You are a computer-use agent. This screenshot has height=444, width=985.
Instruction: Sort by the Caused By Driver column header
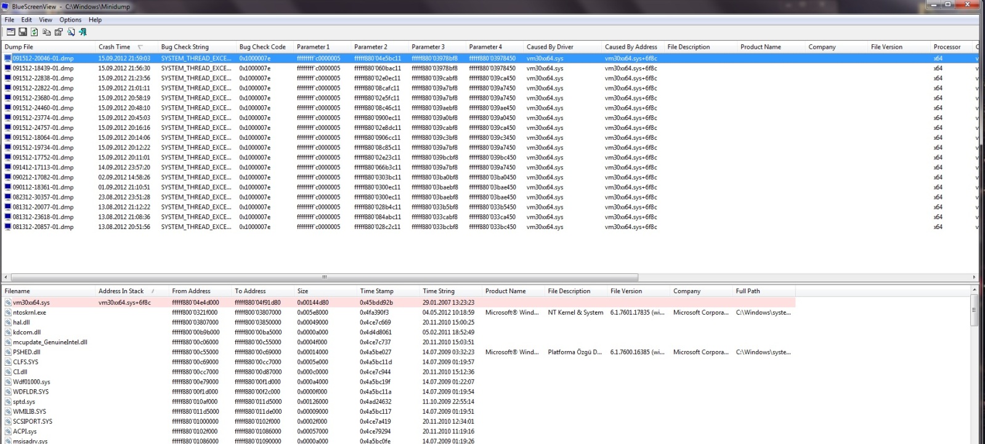point(562,47)
